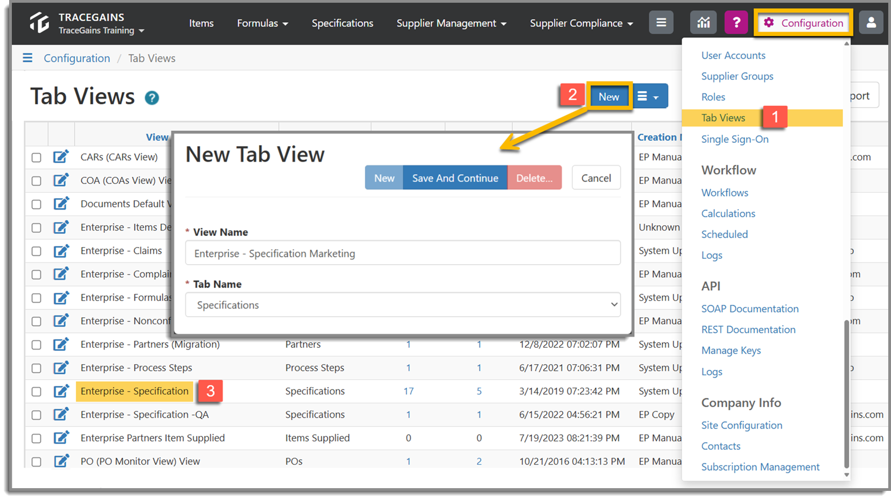Viewport: 891px width, 500px height.
Task: Open Roles from Configuration menu
Action: click(x=713, y=97)
